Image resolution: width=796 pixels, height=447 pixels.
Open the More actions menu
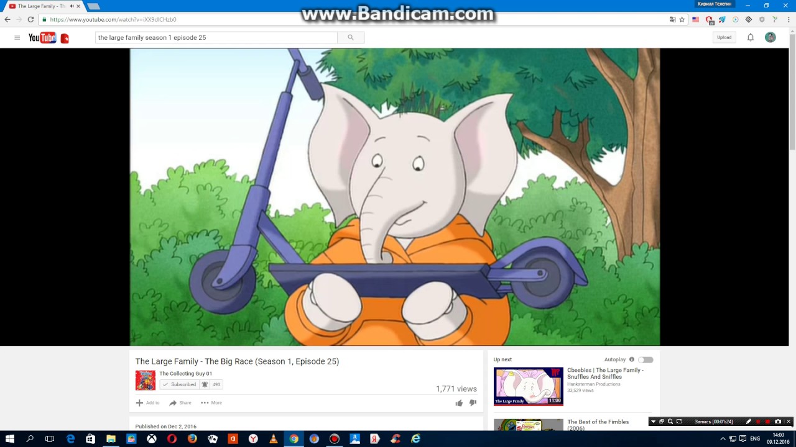pyautogui.click(x=211, y=403)
